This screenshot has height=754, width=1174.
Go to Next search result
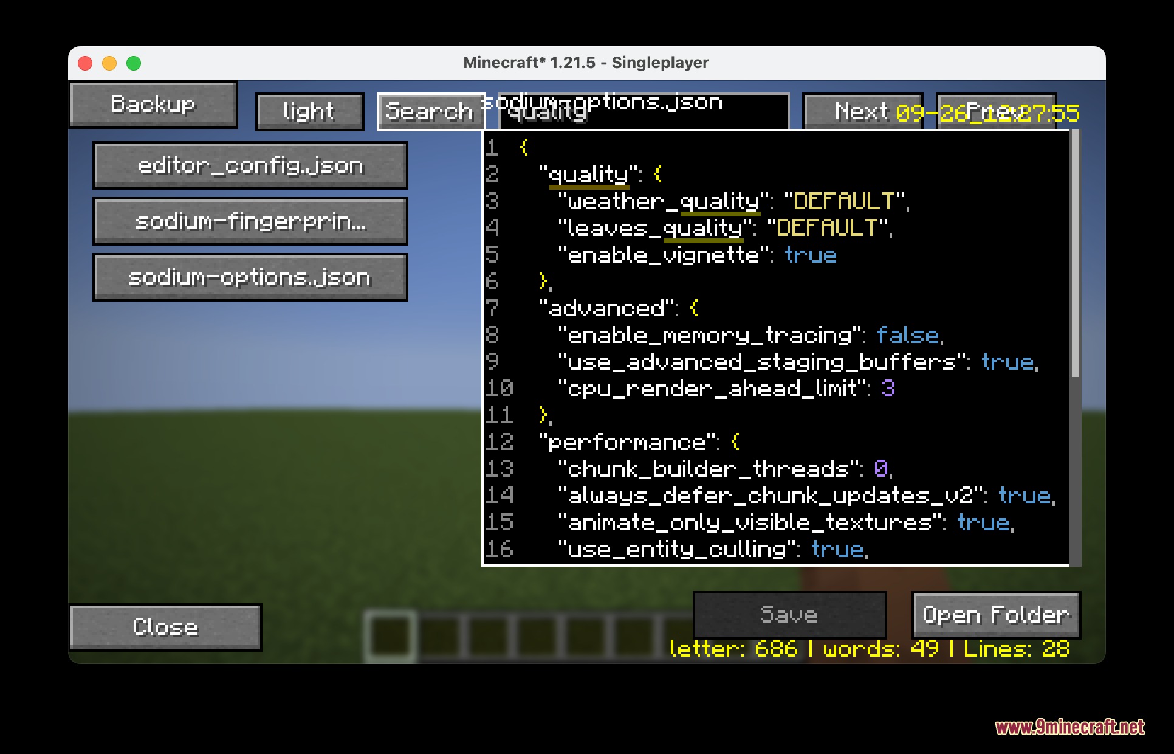(x=862, y=111)
